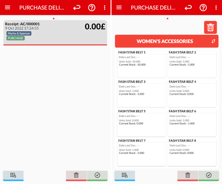
Task: Tap the back arrow in right screen header
Action: (188, 7)
